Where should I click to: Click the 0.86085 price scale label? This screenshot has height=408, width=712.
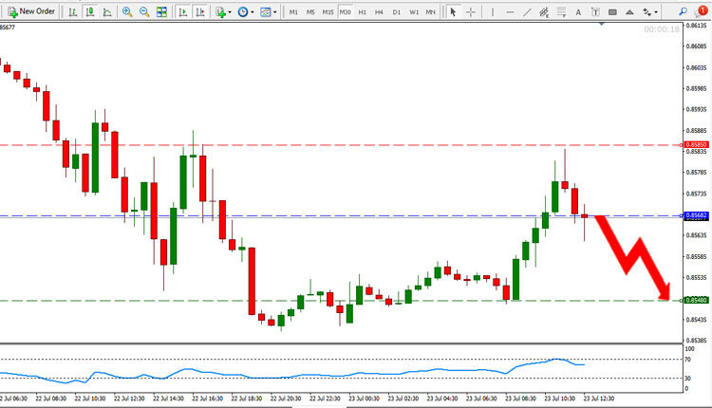point(696,46)
